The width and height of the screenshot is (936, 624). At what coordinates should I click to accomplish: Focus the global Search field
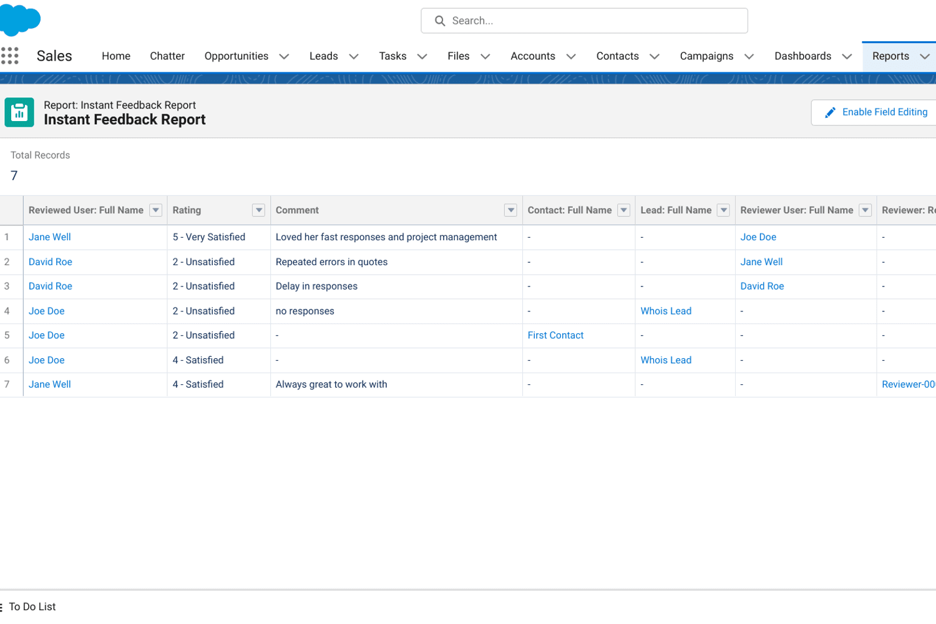(x=584, y=21)
